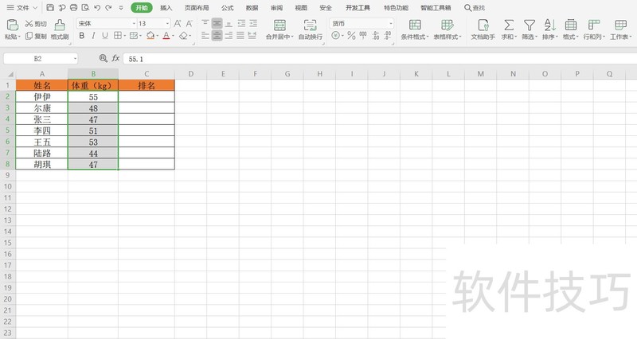Copy selection with the 复制 icon
Viewport: 637px width, 339px height.
[x=36, y=36]
